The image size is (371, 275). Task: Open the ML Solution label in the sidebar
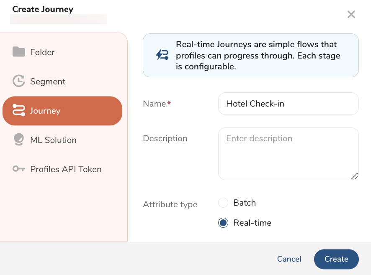click(x=53, y=140)
